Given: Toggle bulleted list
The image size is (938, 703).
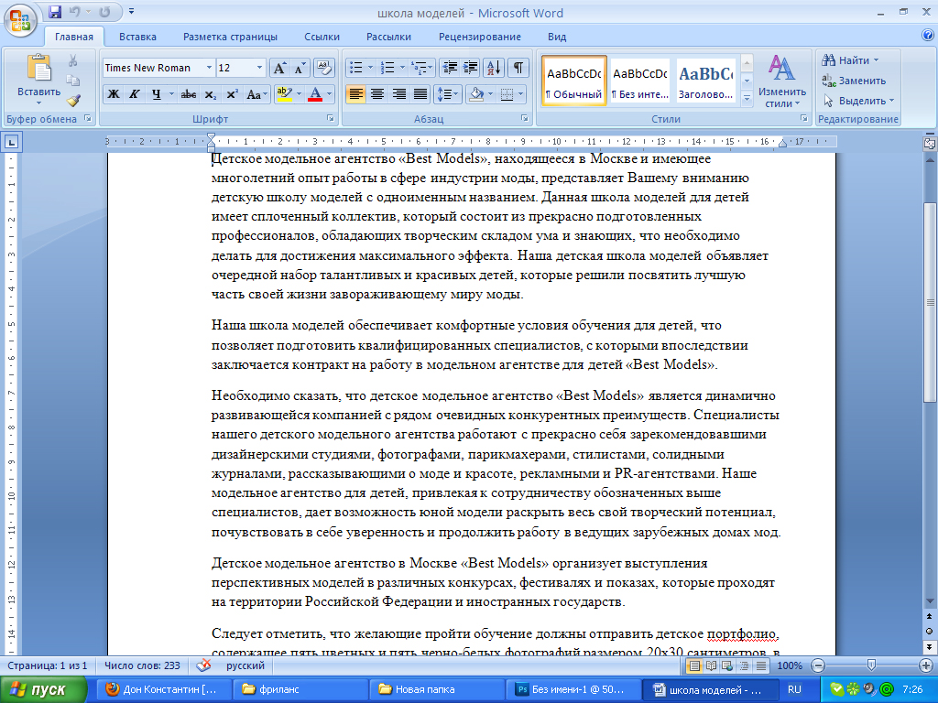Looking at the screenshot, I should [x=355, y=68].
